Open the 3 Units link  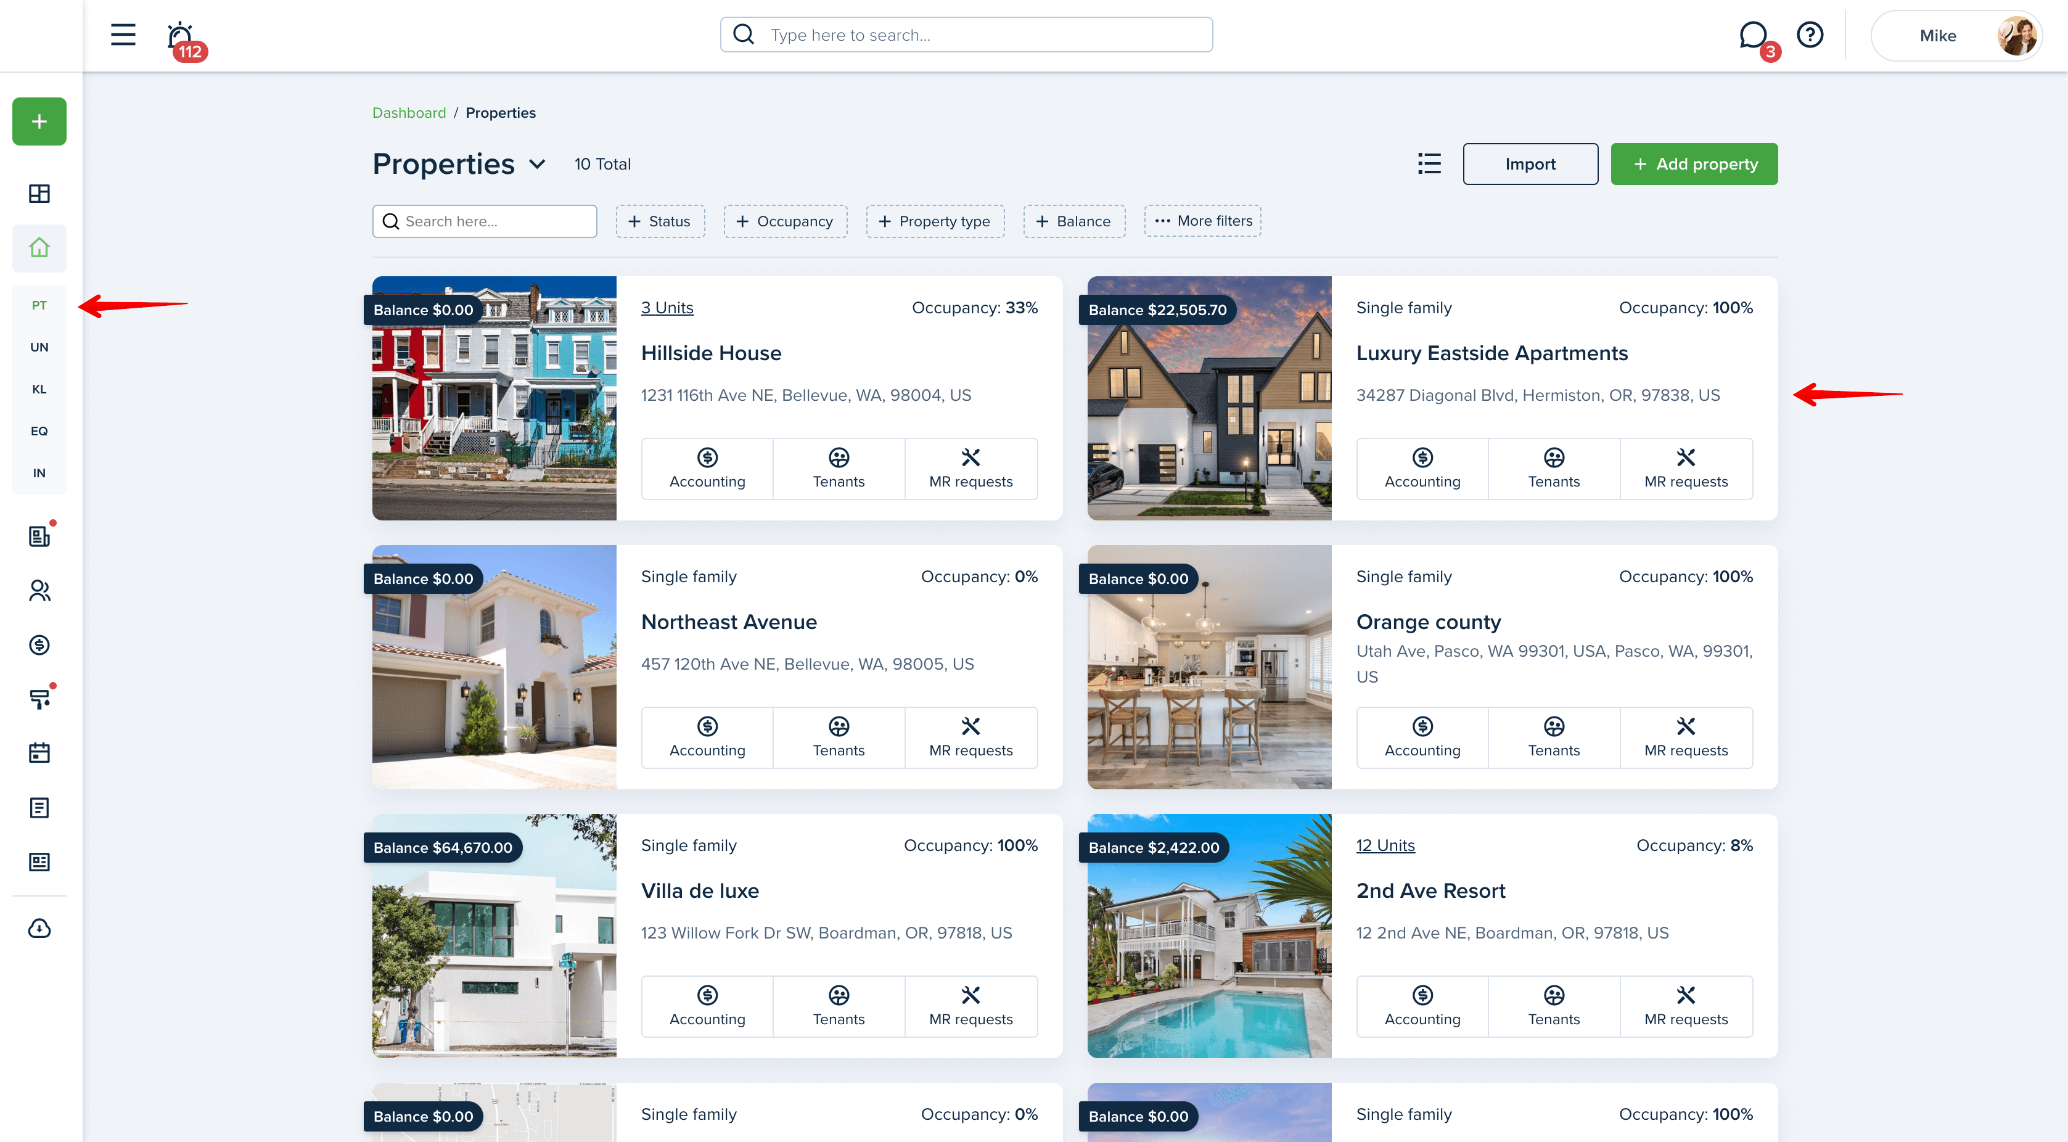tap(667, 308)
